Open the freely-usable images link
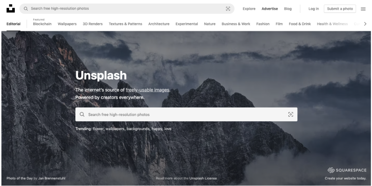The height and width of the screenshot is (186, 372). (x=147, y=90)
